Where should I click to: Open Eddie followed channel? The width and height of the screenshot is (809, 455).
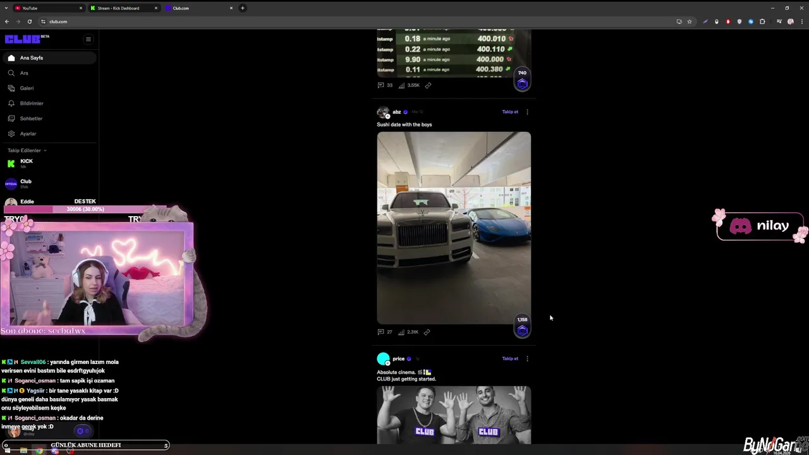pos(49,202)
